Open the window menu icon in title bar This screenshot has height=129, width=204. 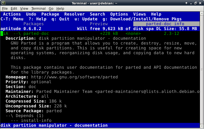3,3
